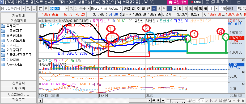Click the fast-forward chart replay button
This screenshot has height=104, width=246.
point(163,101)
